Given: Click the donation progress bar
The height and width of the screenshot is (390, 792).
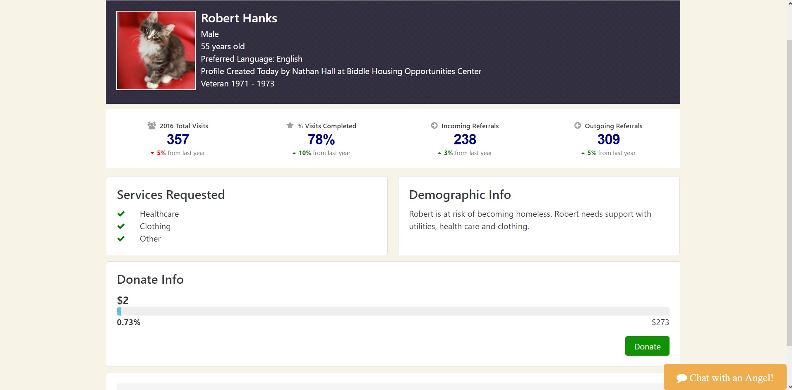Looking at the screenshot, I should coord(393,311).
